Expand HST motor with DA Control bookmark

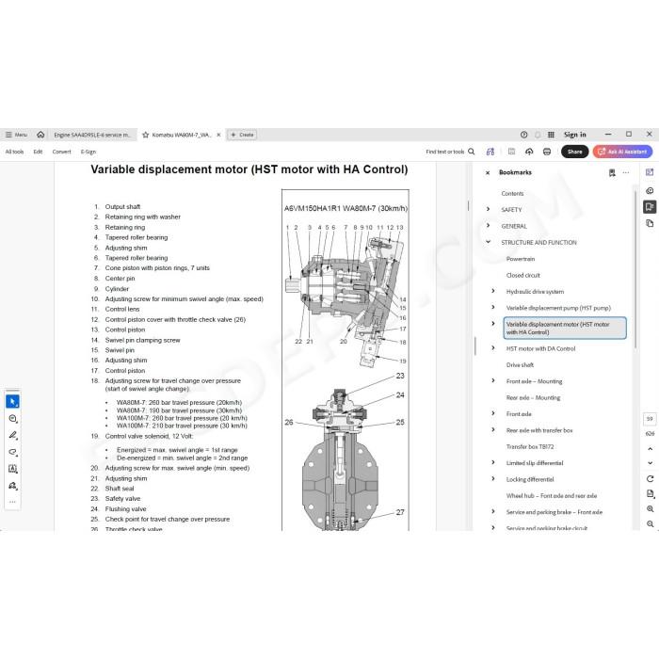pos(493,348)
